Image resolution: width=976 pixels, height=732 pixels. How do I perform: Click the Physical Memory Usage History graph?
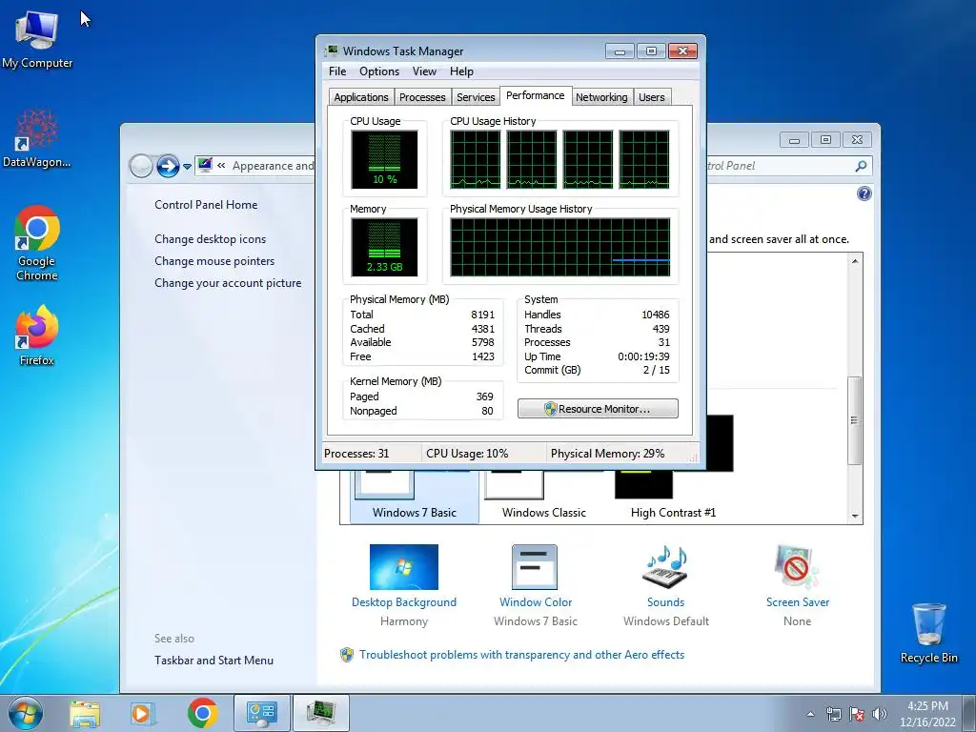[x=560, y=247]
